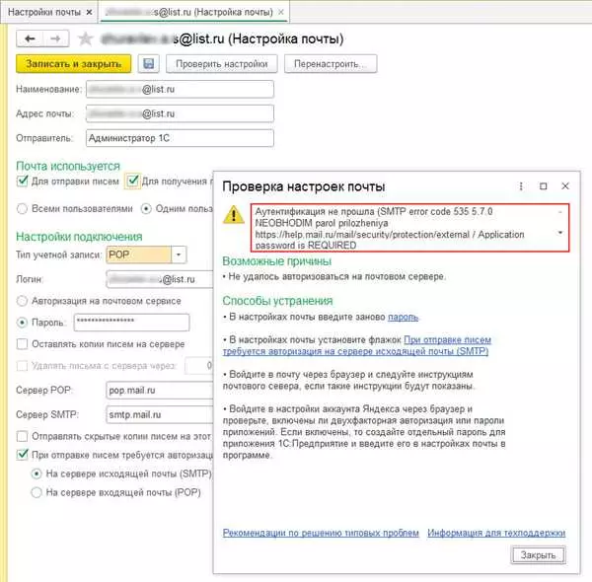592x582 pixels.
Task: Click Записать и закрыть button
Action: pos(74,64)
